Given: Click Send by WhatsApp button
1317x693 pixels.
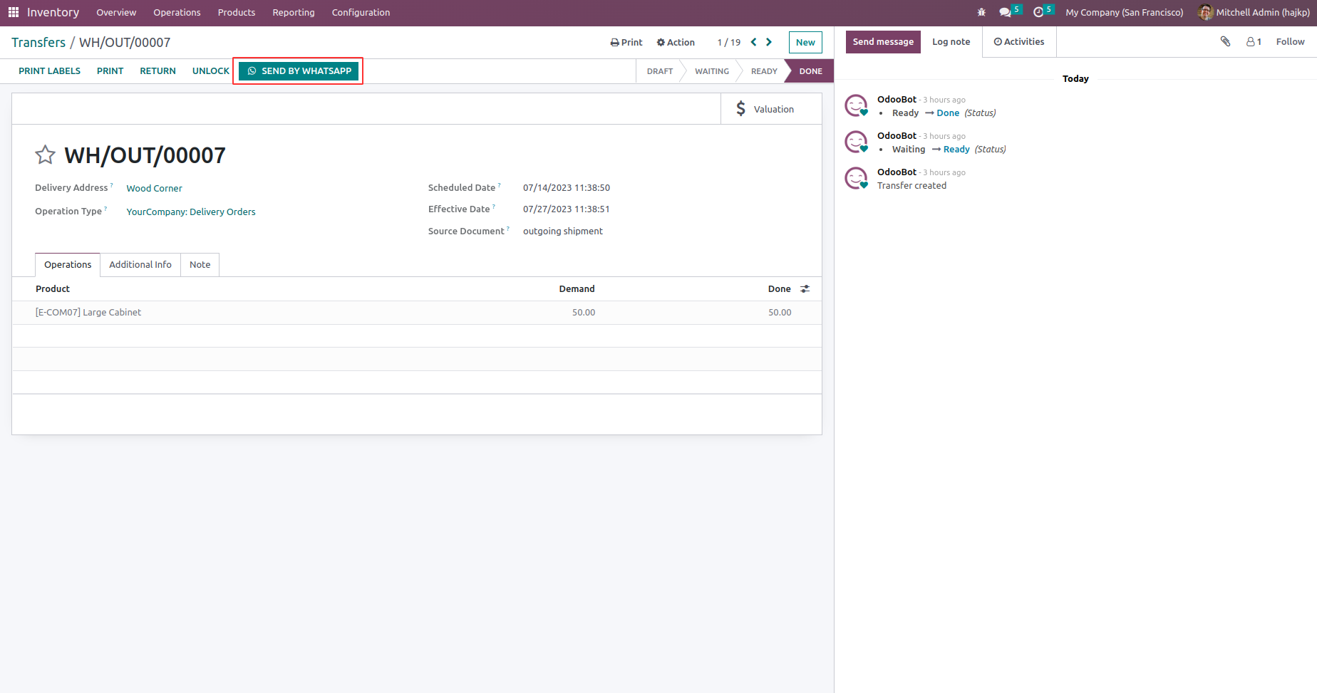Looking at the screenshot, I should tap(299, 71).
